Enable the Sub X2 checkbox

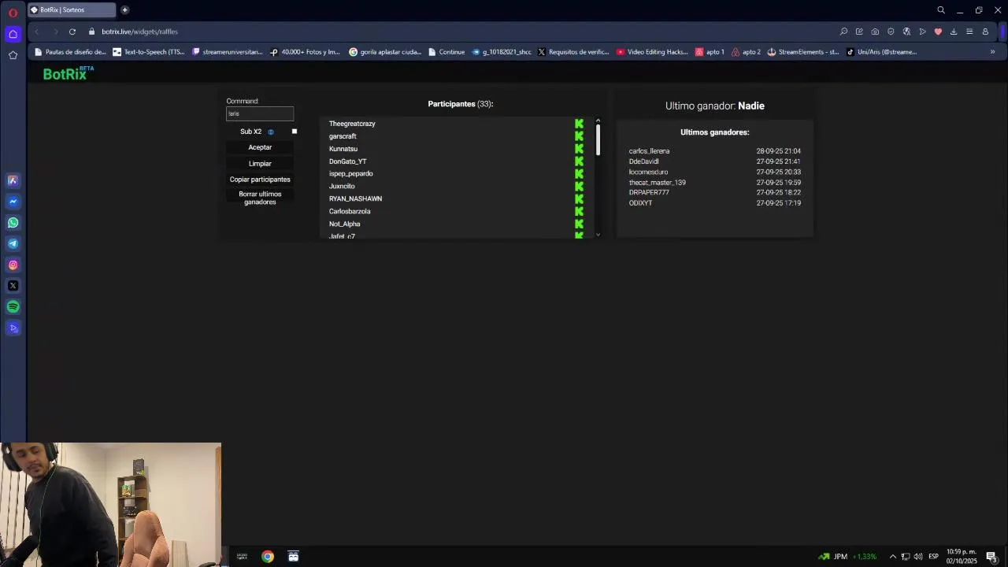[295, 132]
